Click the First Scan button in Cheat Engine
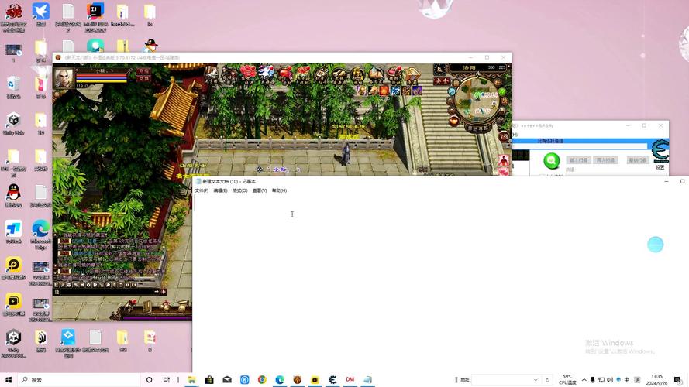The height and width of the screenshot is (387, 689). coord(578,160)
